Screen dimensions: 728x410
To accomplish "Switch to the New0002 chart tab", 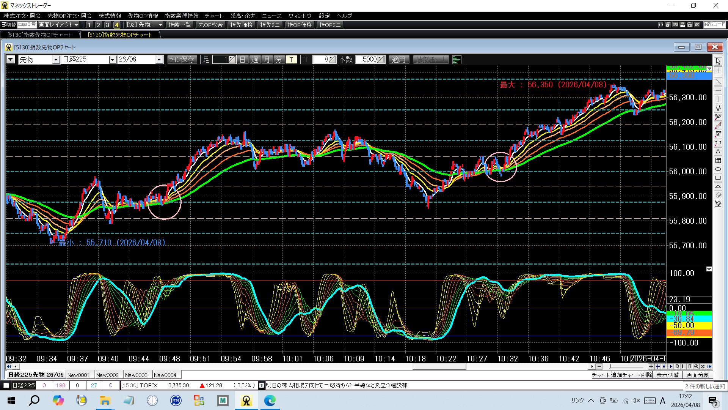I will 107,375.
